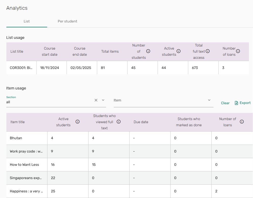253x198 pixels.
Task: Select the Bhutan item row
Action: pos(16,138)
